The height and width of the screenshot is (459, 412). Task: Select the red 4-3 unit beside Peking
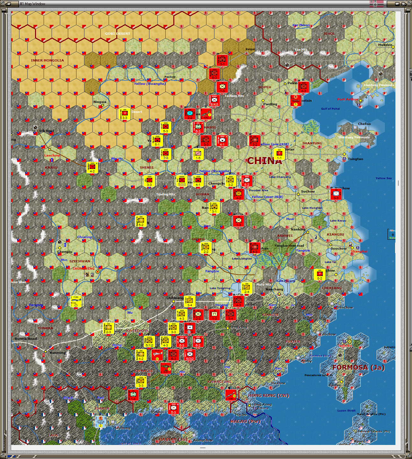303,87
